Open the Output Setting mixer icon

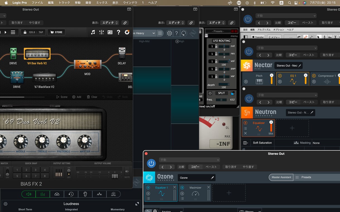click(59, 173)
